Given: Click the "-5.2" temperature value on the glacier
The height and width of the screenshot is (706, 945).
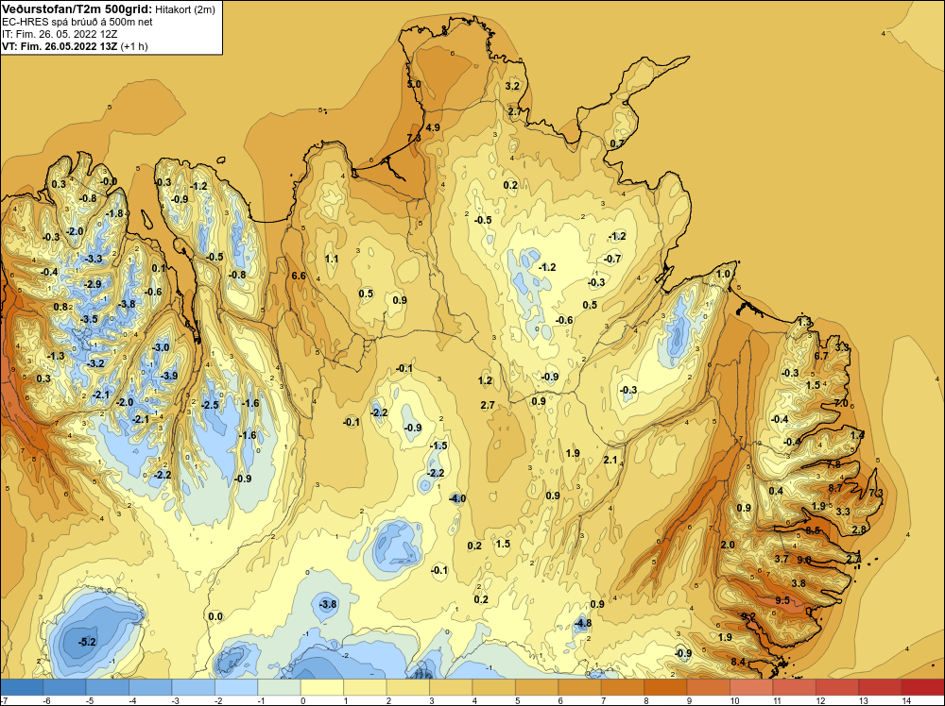Looking at the screenshot, I should point(87,642).
